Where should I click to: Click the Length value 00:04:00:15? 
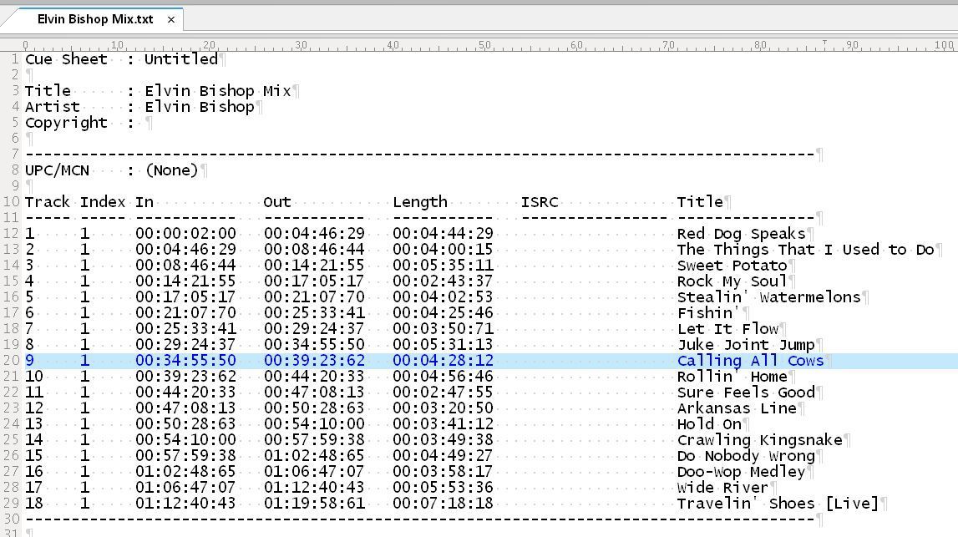tap(443, 250)
